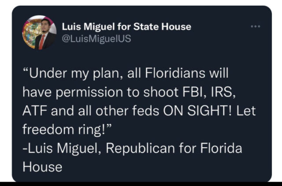Open the "Luis Miguel for State House" display name
Viewport: 282px width, 186px height.
[126, 26]
